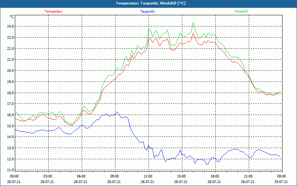Click the 03:00 time axis label

pos(49,176)
